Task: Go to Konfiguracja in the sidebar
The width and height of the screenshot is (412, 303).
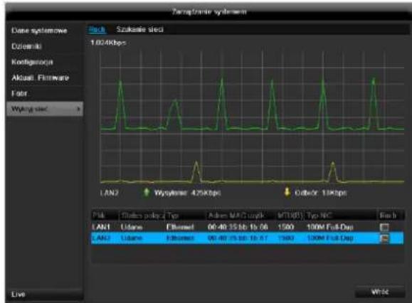Action: 32,62
